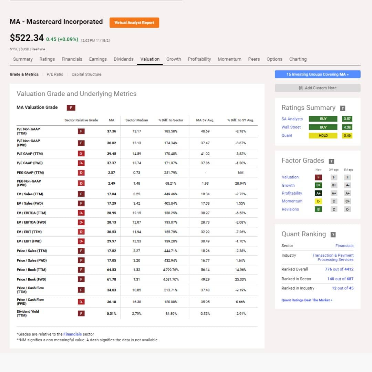
Task: Open the Peers tab
Action: pos(254,59)
